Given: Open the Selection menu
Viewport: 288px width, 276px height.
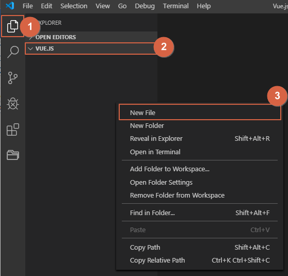Looking at the screenshot, I should (x=74, y=6).
